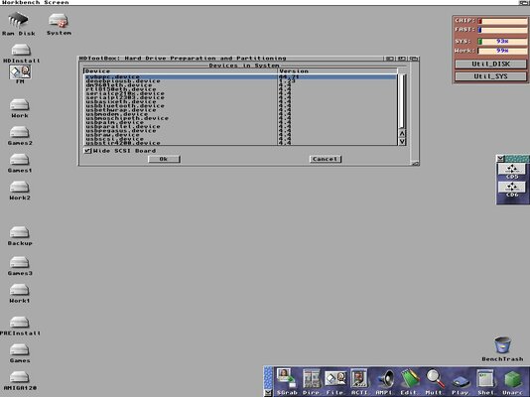Image resolution: width=530 pixels, height=397 pixels.
Task: Toggle the Wide SCSI Board checkbox
Action: tap(88, 151)
